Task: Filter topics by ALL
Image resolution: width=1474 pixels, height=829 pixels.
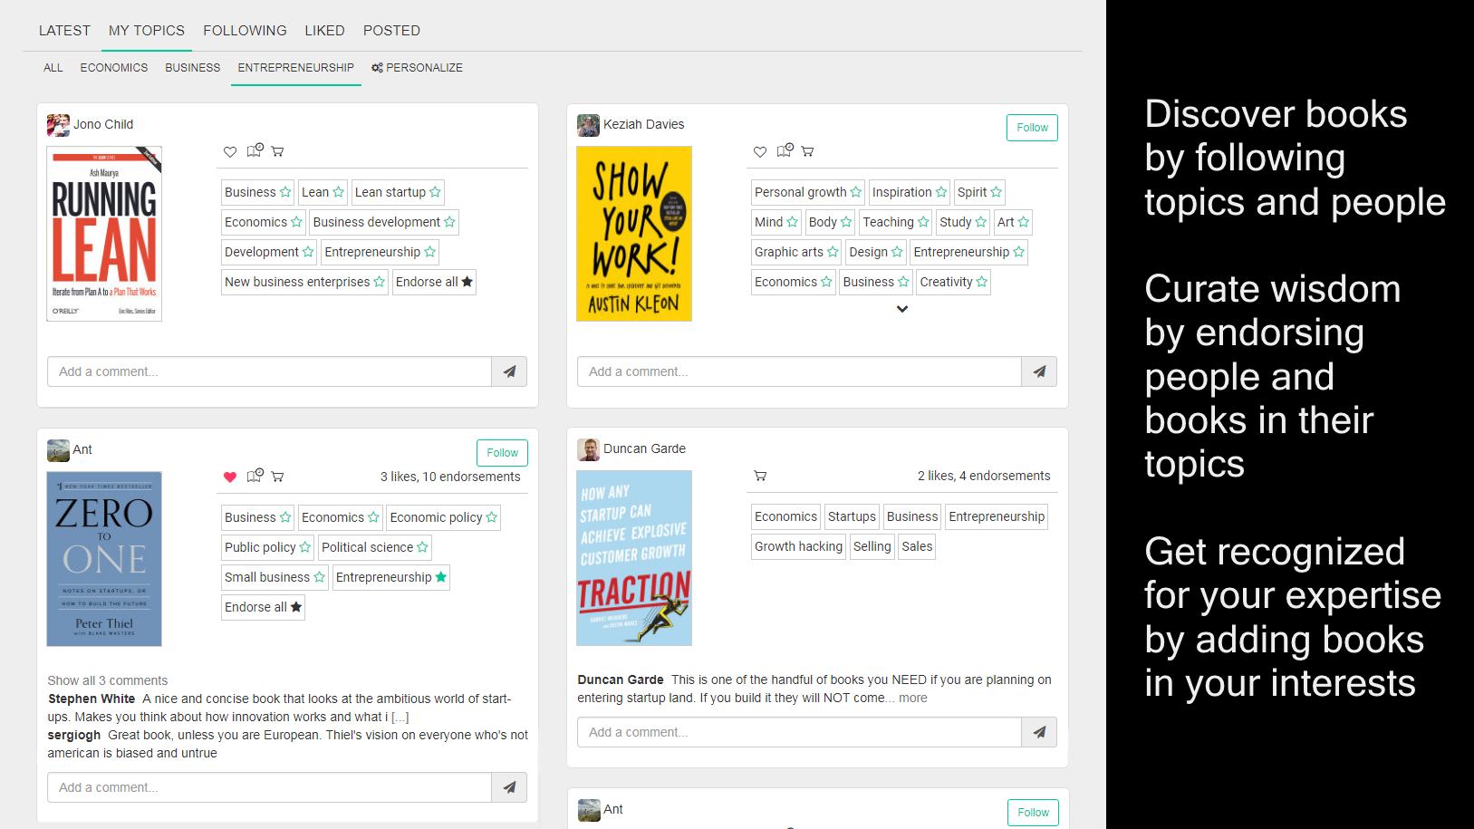Action: (x=53, y=68)
